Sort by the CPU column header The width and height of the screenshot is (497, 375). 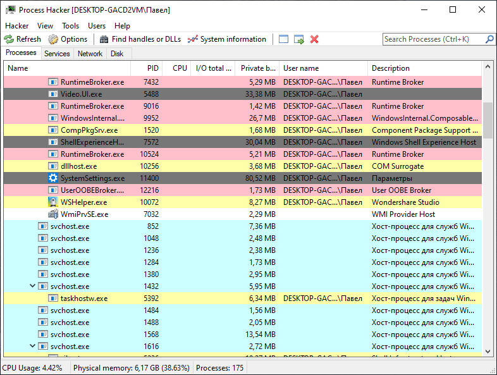pos(176,68)
